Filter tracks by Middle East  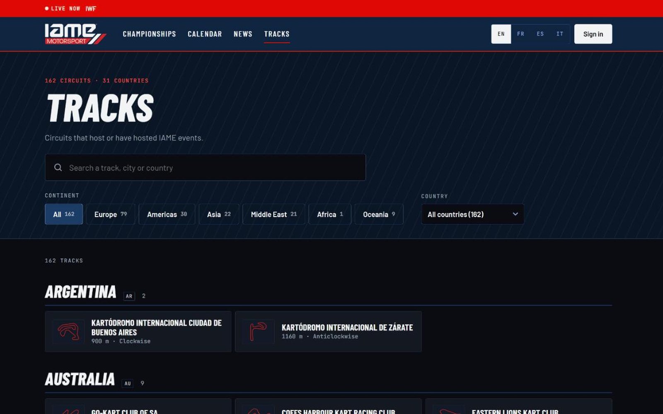coord(274,214)
